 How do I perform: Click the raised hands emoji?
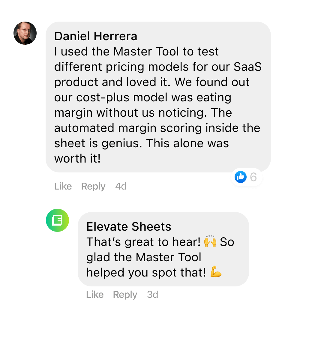click(x=210, y=241)
